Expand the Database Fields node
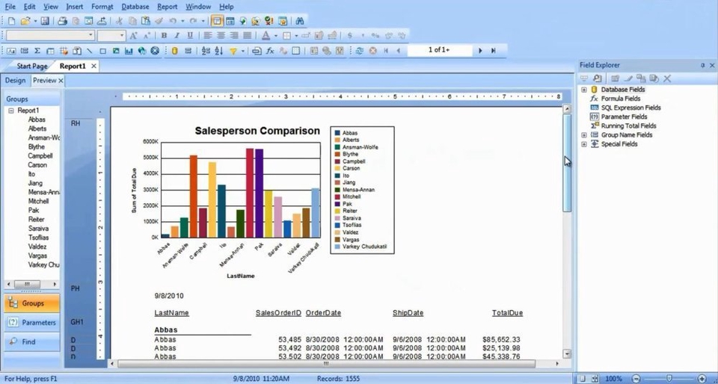The width and height of the screenshot is (718, 384). (x=584, y=90)
